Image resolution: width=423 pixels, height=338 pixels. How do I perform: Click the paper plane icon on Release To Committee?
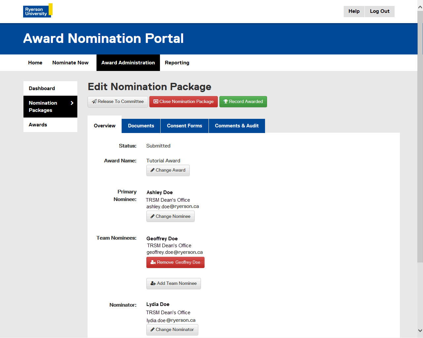94,102
